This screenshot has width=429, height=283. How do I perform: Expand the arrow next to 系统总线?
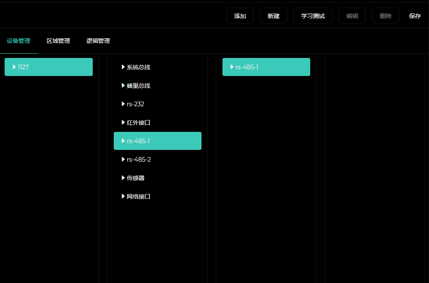pos(123,67)
